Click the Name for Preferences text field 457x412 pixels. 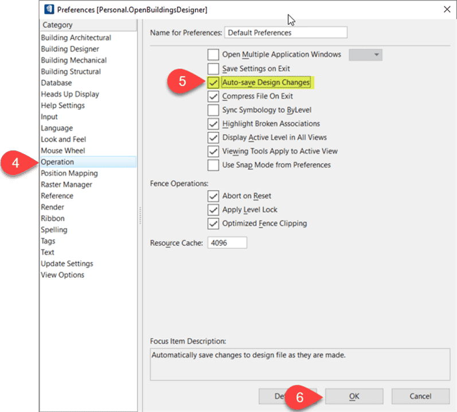point(286,33)
